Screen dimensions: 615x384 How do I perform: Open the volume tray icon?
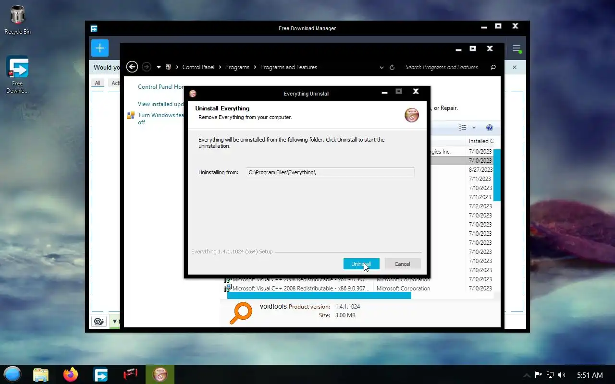(x=562, y=375)
